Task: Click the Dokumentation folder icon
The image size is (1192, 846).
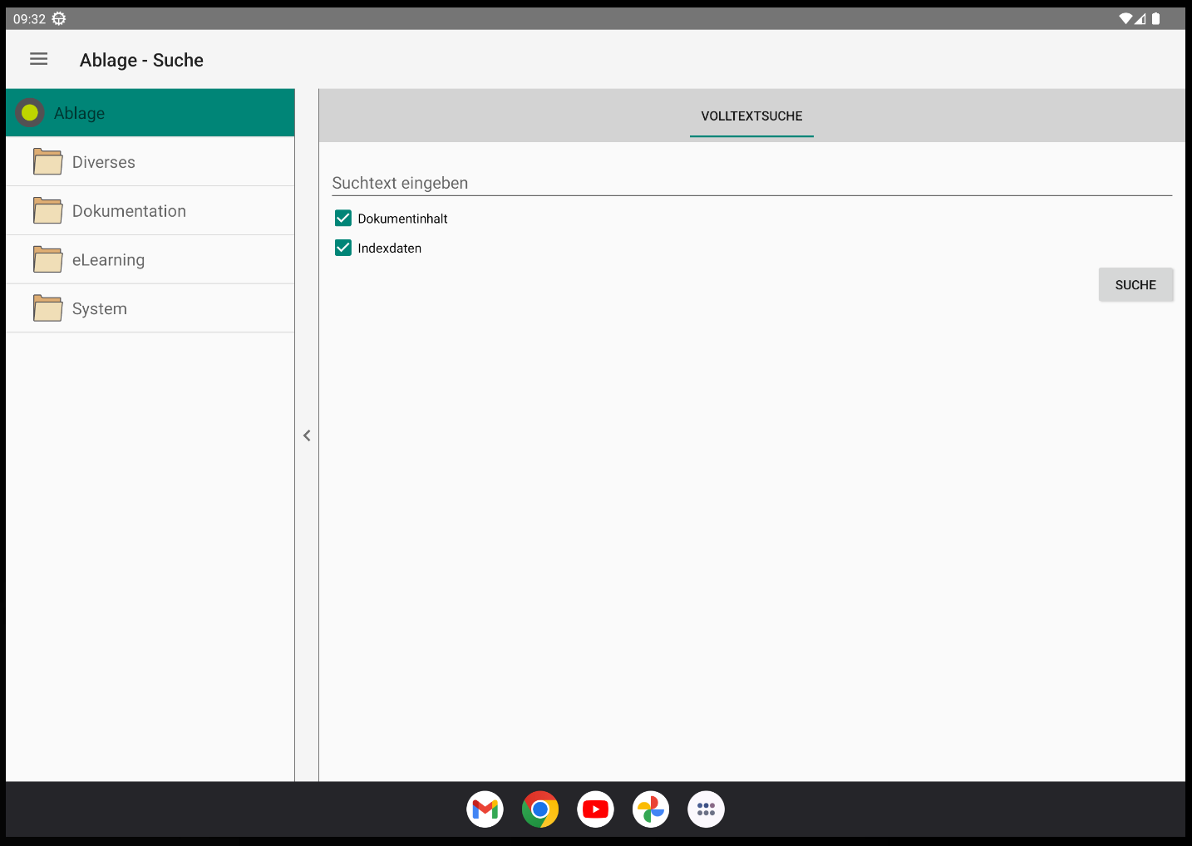Action: (47, 211)
